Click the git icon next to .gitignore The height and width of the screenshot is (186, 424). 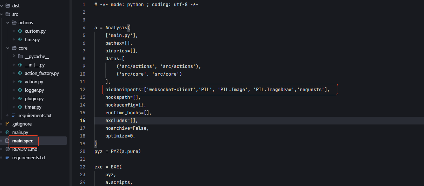[7, 124]
